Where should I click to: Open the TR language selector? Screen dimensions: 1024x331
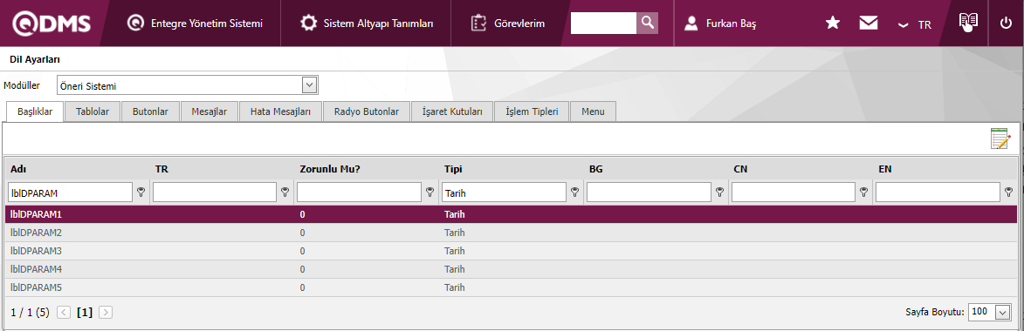coord(915,24)
